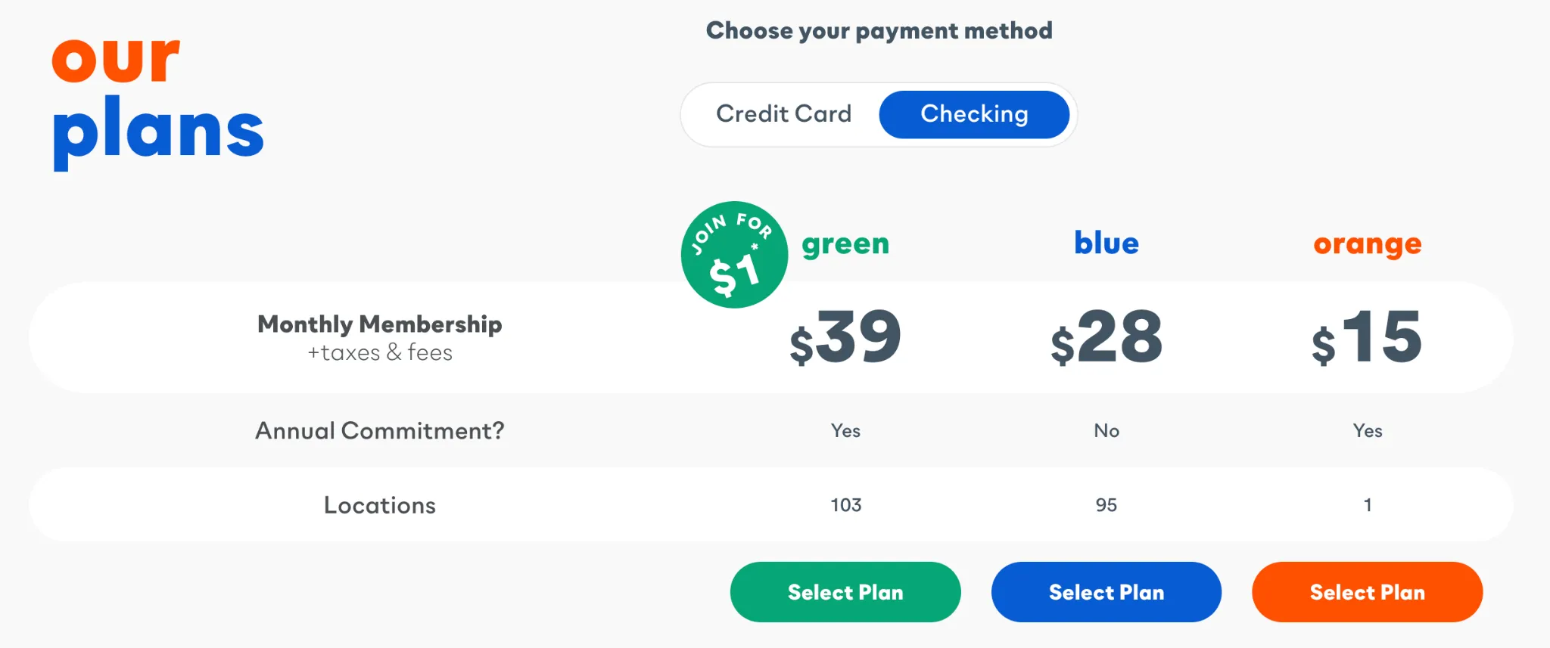Select Plan for the green membership
1550x648 pixels.
[845, 592]
